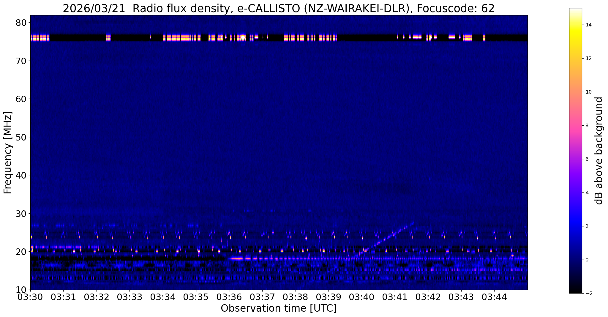Click the upper end of the diagonal drifting streak

click(413, 223)
